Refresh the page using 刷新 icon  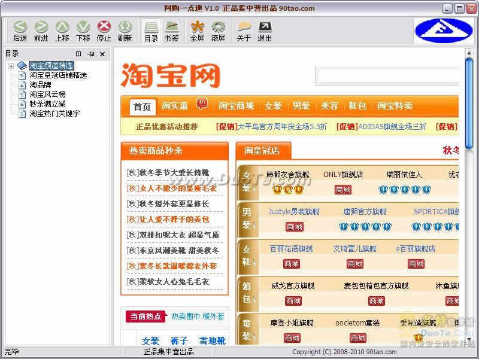125,31
